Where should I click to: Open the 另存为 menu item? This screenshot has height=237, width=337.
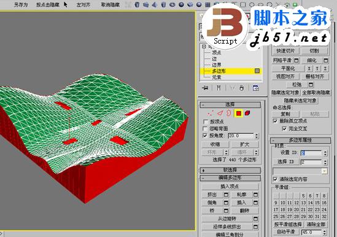pos(21,4)
